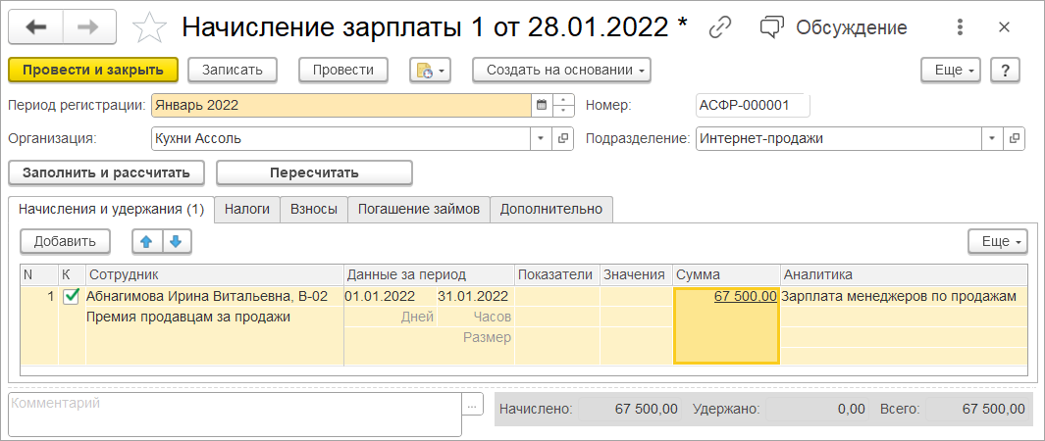Switch to the Налоги tab
The width and height of the screenshot is (1045, 441).
[246, 209]
